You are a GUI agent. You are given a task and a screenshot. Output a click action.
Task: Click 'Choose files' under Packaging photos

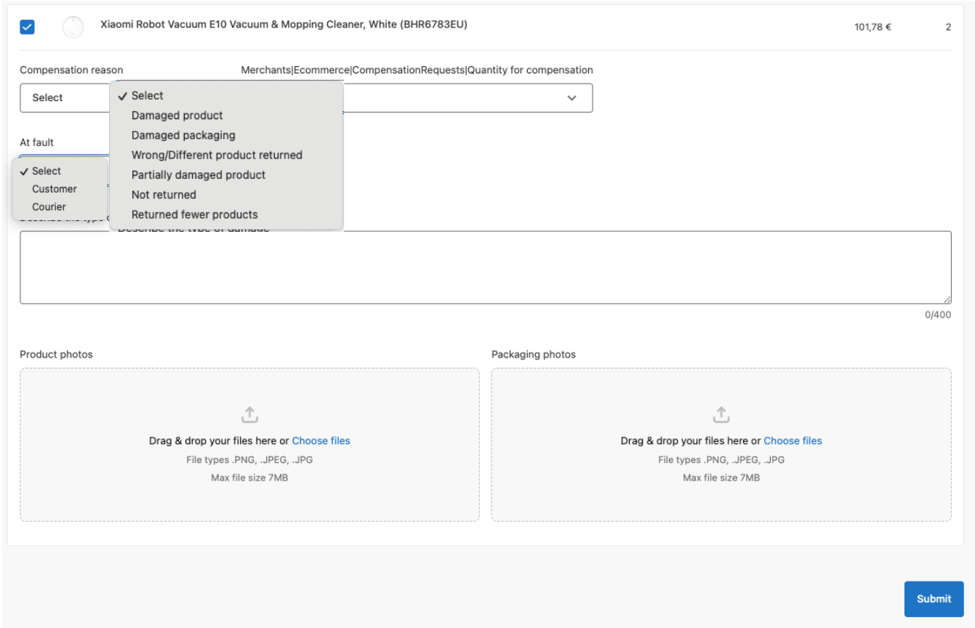coord(793,440)
